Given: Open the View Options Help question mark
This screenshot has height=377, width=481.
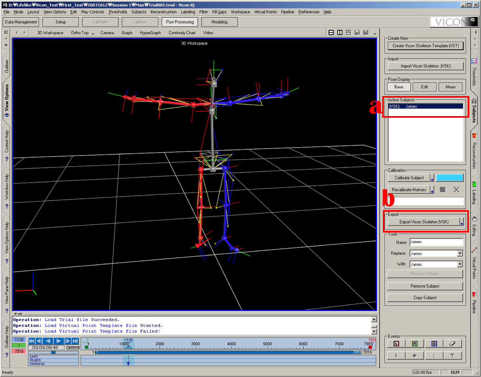Looking at the screenshot, I should [x=7, y=261].
